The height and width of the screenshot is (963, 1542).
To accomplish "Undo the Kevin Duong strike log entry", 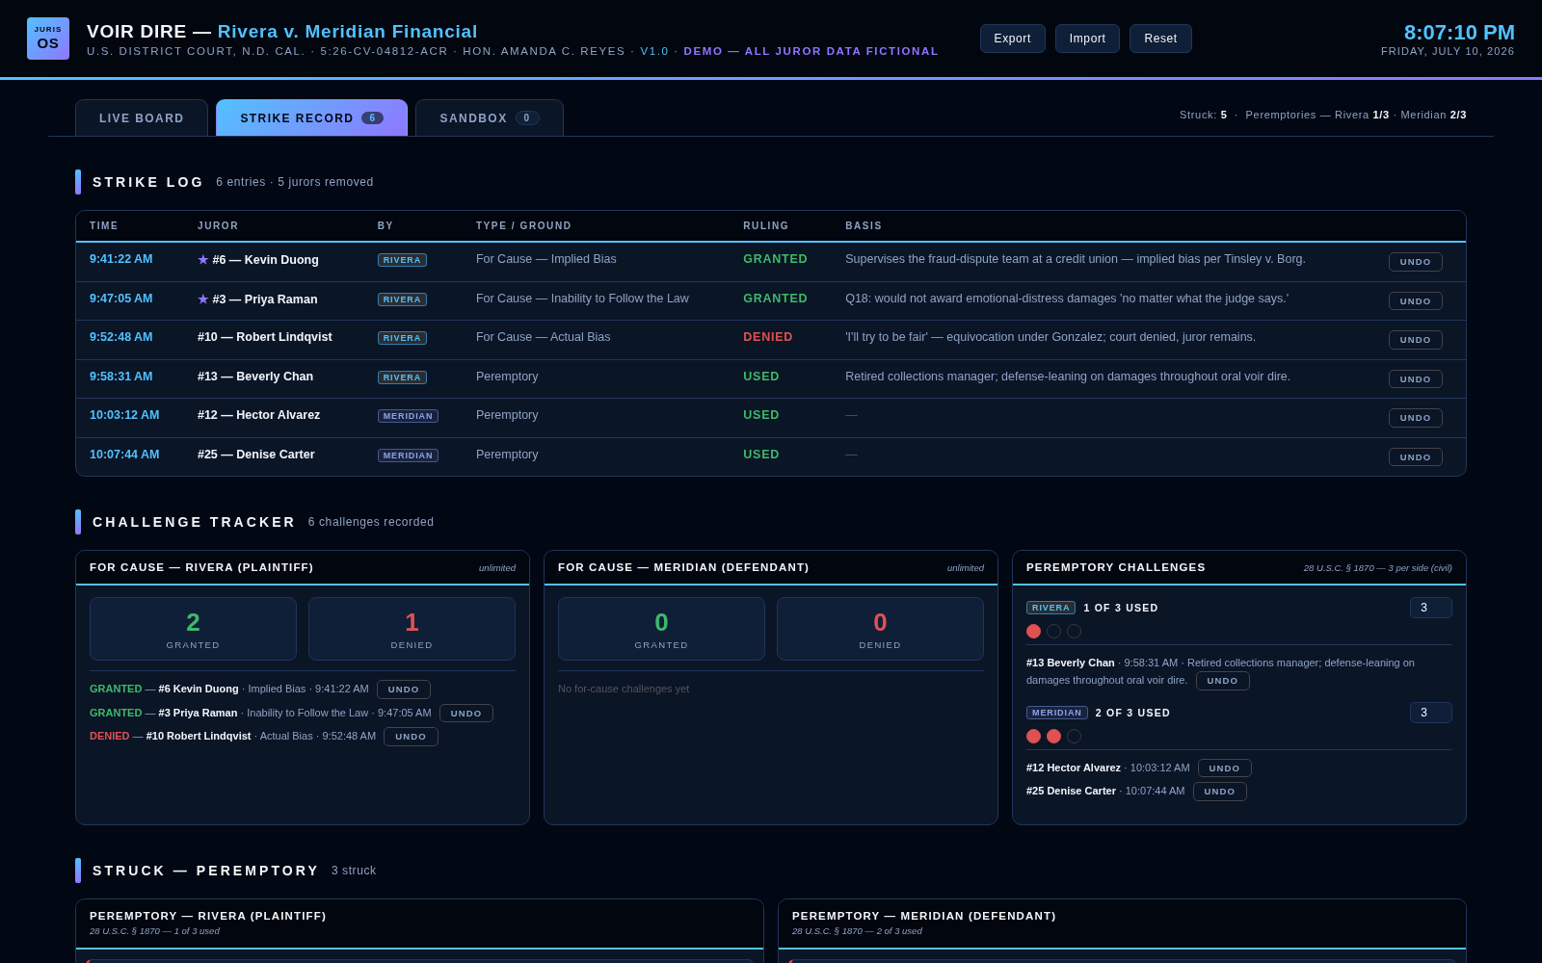I will tap(1416, 262).
